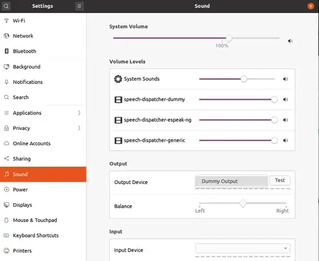
Task: Expand the Privacy submenu chevron
Action: pos(79,128)
